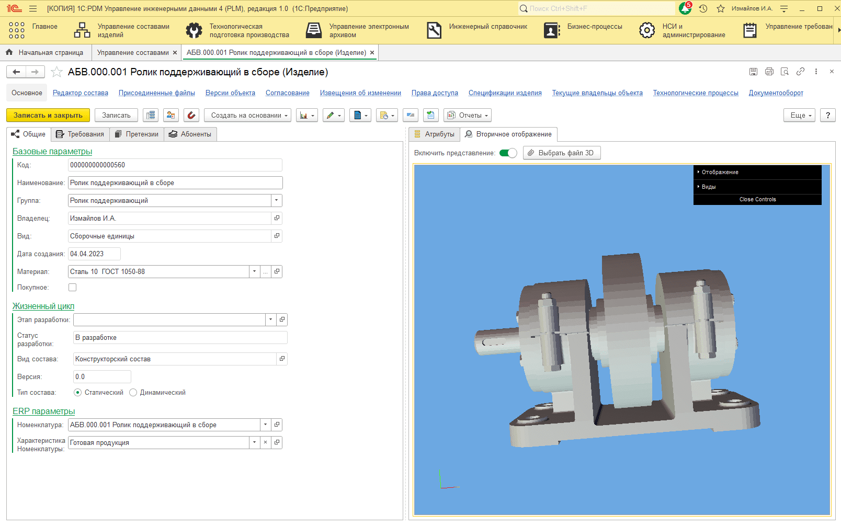The width and height of the screenshot is (841, 526).
Task: Expand the Отображение section in 3D controls
Action: [x=757, y=172]
